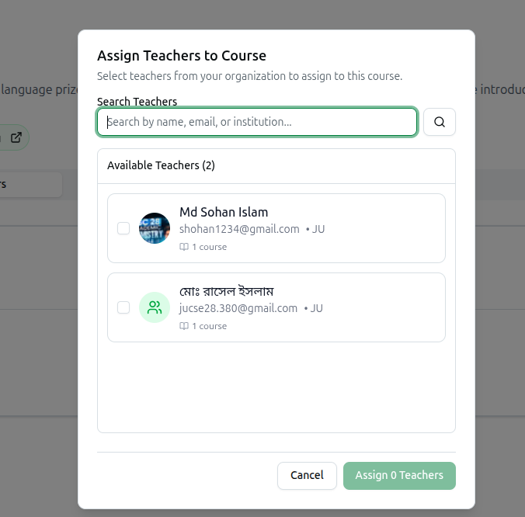Click the Assign 0 Teachers button
525x517 pixels.
[x=399, y=476]
